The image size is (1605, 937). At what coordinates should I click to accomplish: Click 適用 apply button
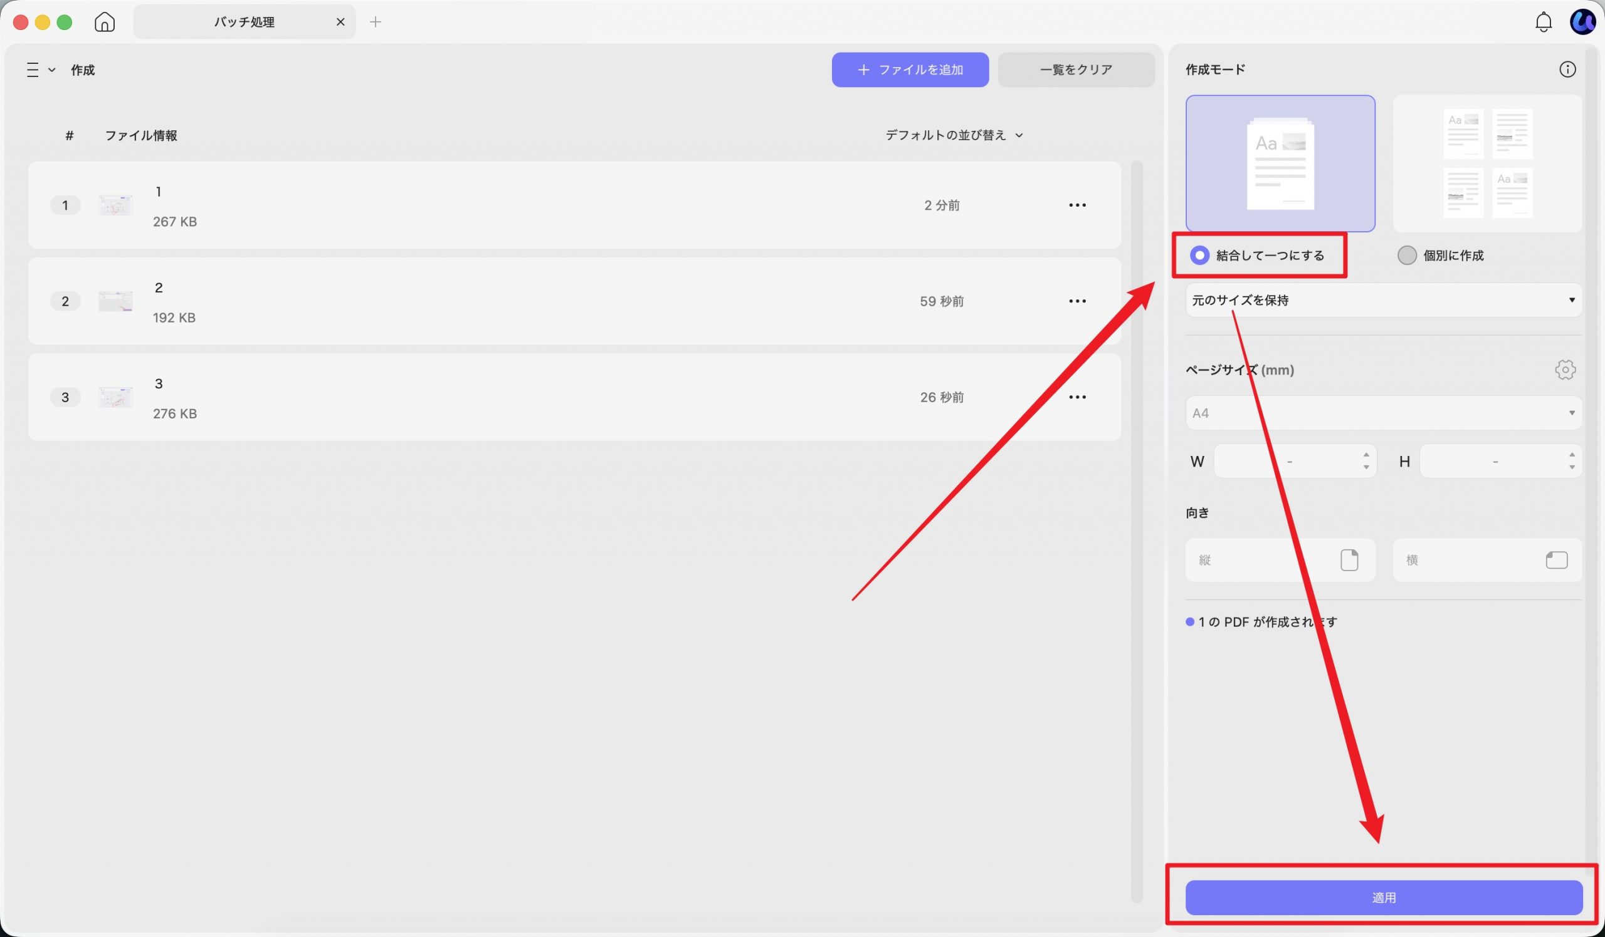tap(1383, 898)
